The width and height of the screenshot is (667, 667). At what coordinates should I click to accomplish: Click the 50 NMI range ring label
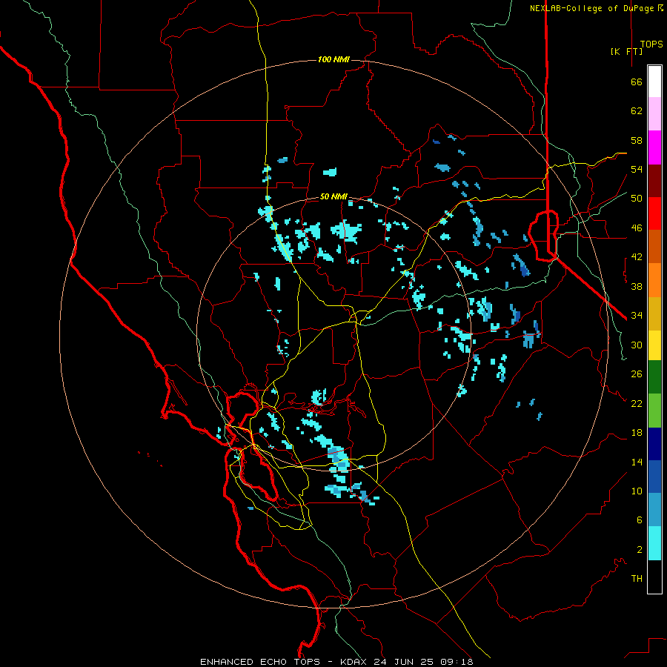click(333, 196)
